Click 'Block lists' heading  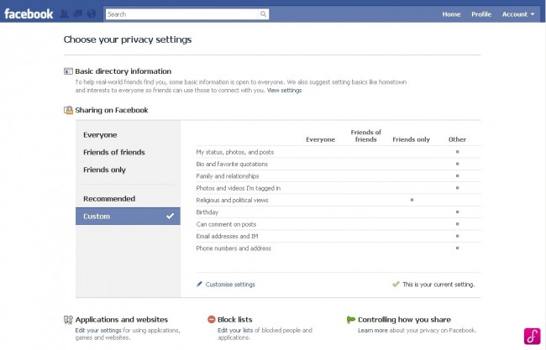[235, 320]
